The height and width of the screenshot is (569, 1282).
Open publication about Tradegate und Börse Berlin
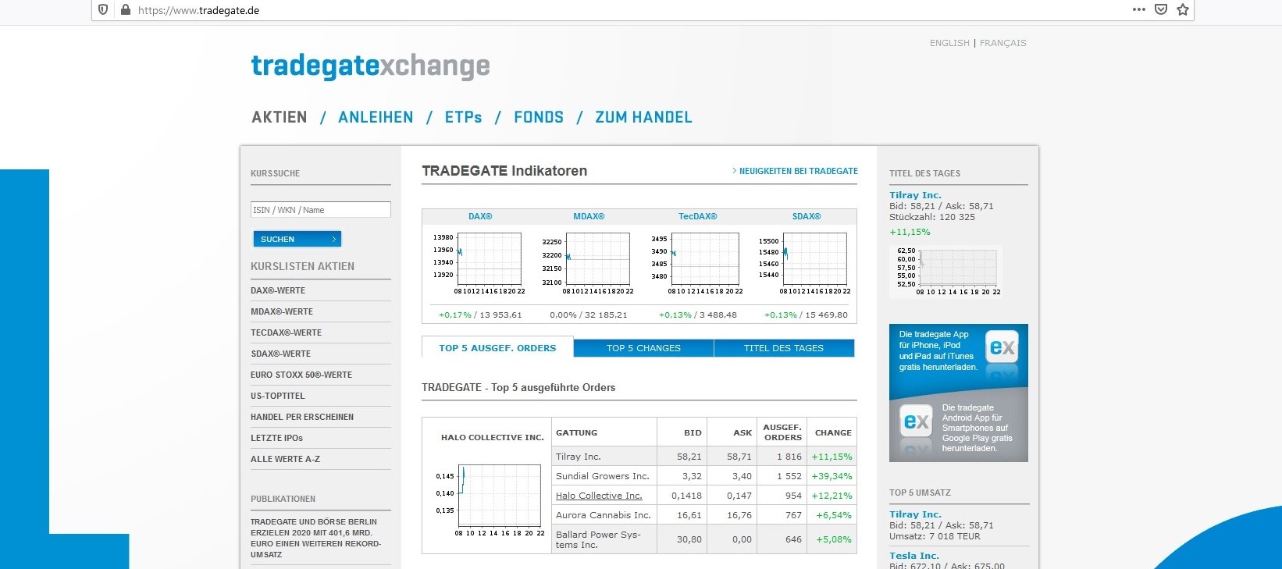(x=315, y=538)
